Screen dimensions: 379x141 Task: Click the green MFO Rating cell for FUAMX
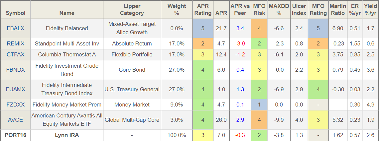point(318,89)
